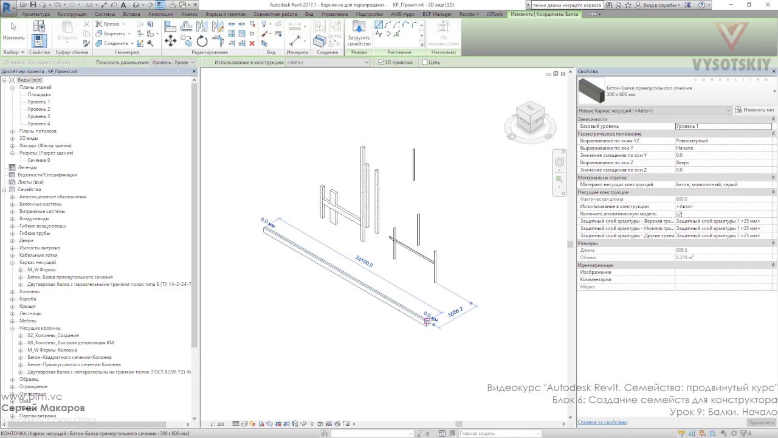Expand the Выбор panel dropdown

tap(15, 52)
